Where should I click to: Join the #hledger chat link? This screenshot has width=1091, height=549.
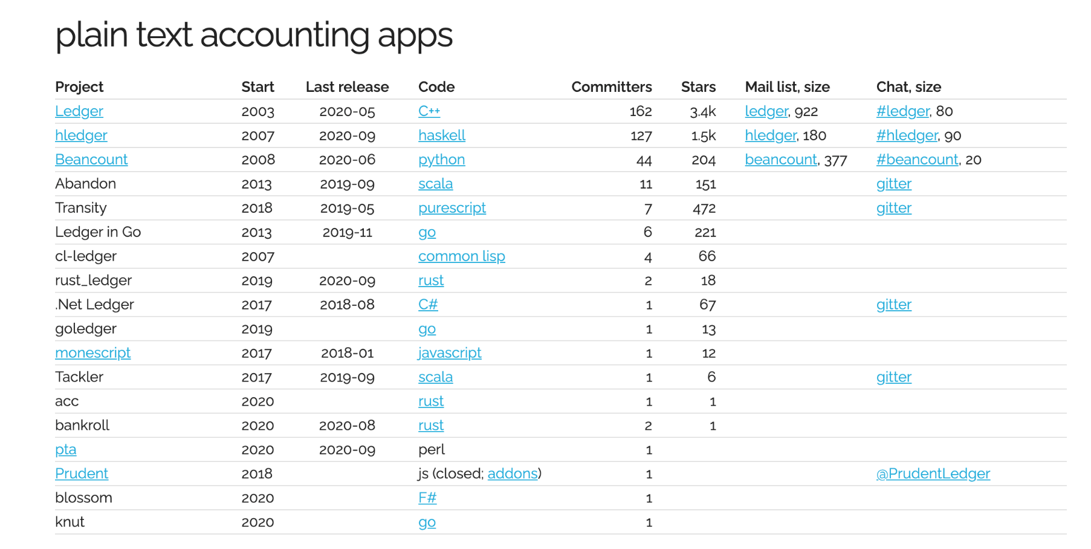[907, 135]
